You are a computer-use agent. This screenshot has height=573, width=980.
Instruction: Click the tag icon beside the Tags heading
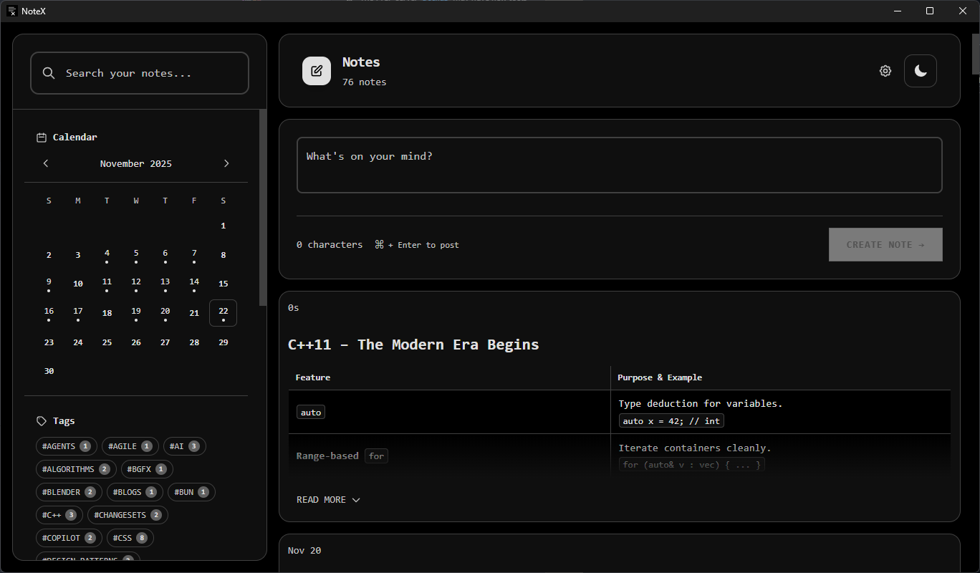pos(41,420)
